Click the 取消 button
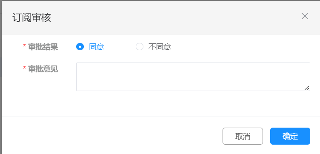 point(243,136)
